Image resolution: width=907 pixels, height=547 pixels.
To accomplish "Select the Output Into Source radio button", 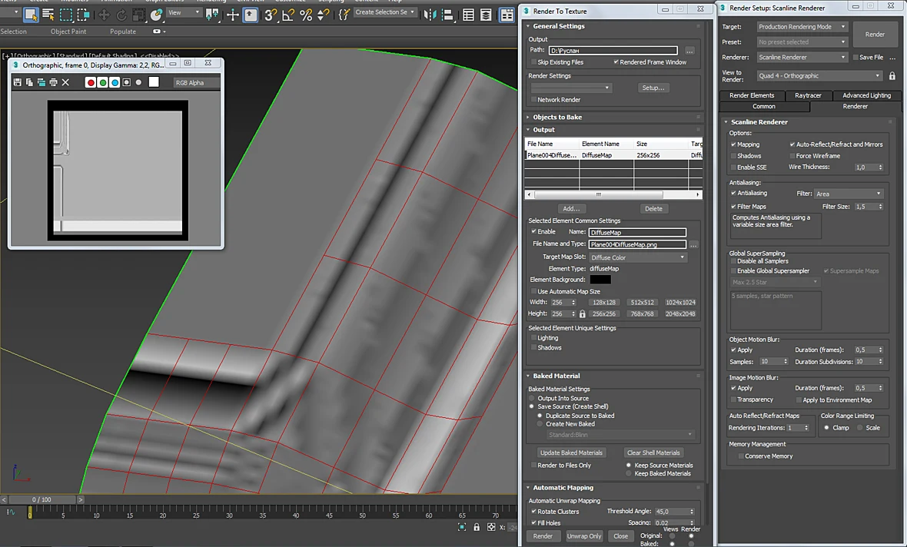I will tap(532, 399).
